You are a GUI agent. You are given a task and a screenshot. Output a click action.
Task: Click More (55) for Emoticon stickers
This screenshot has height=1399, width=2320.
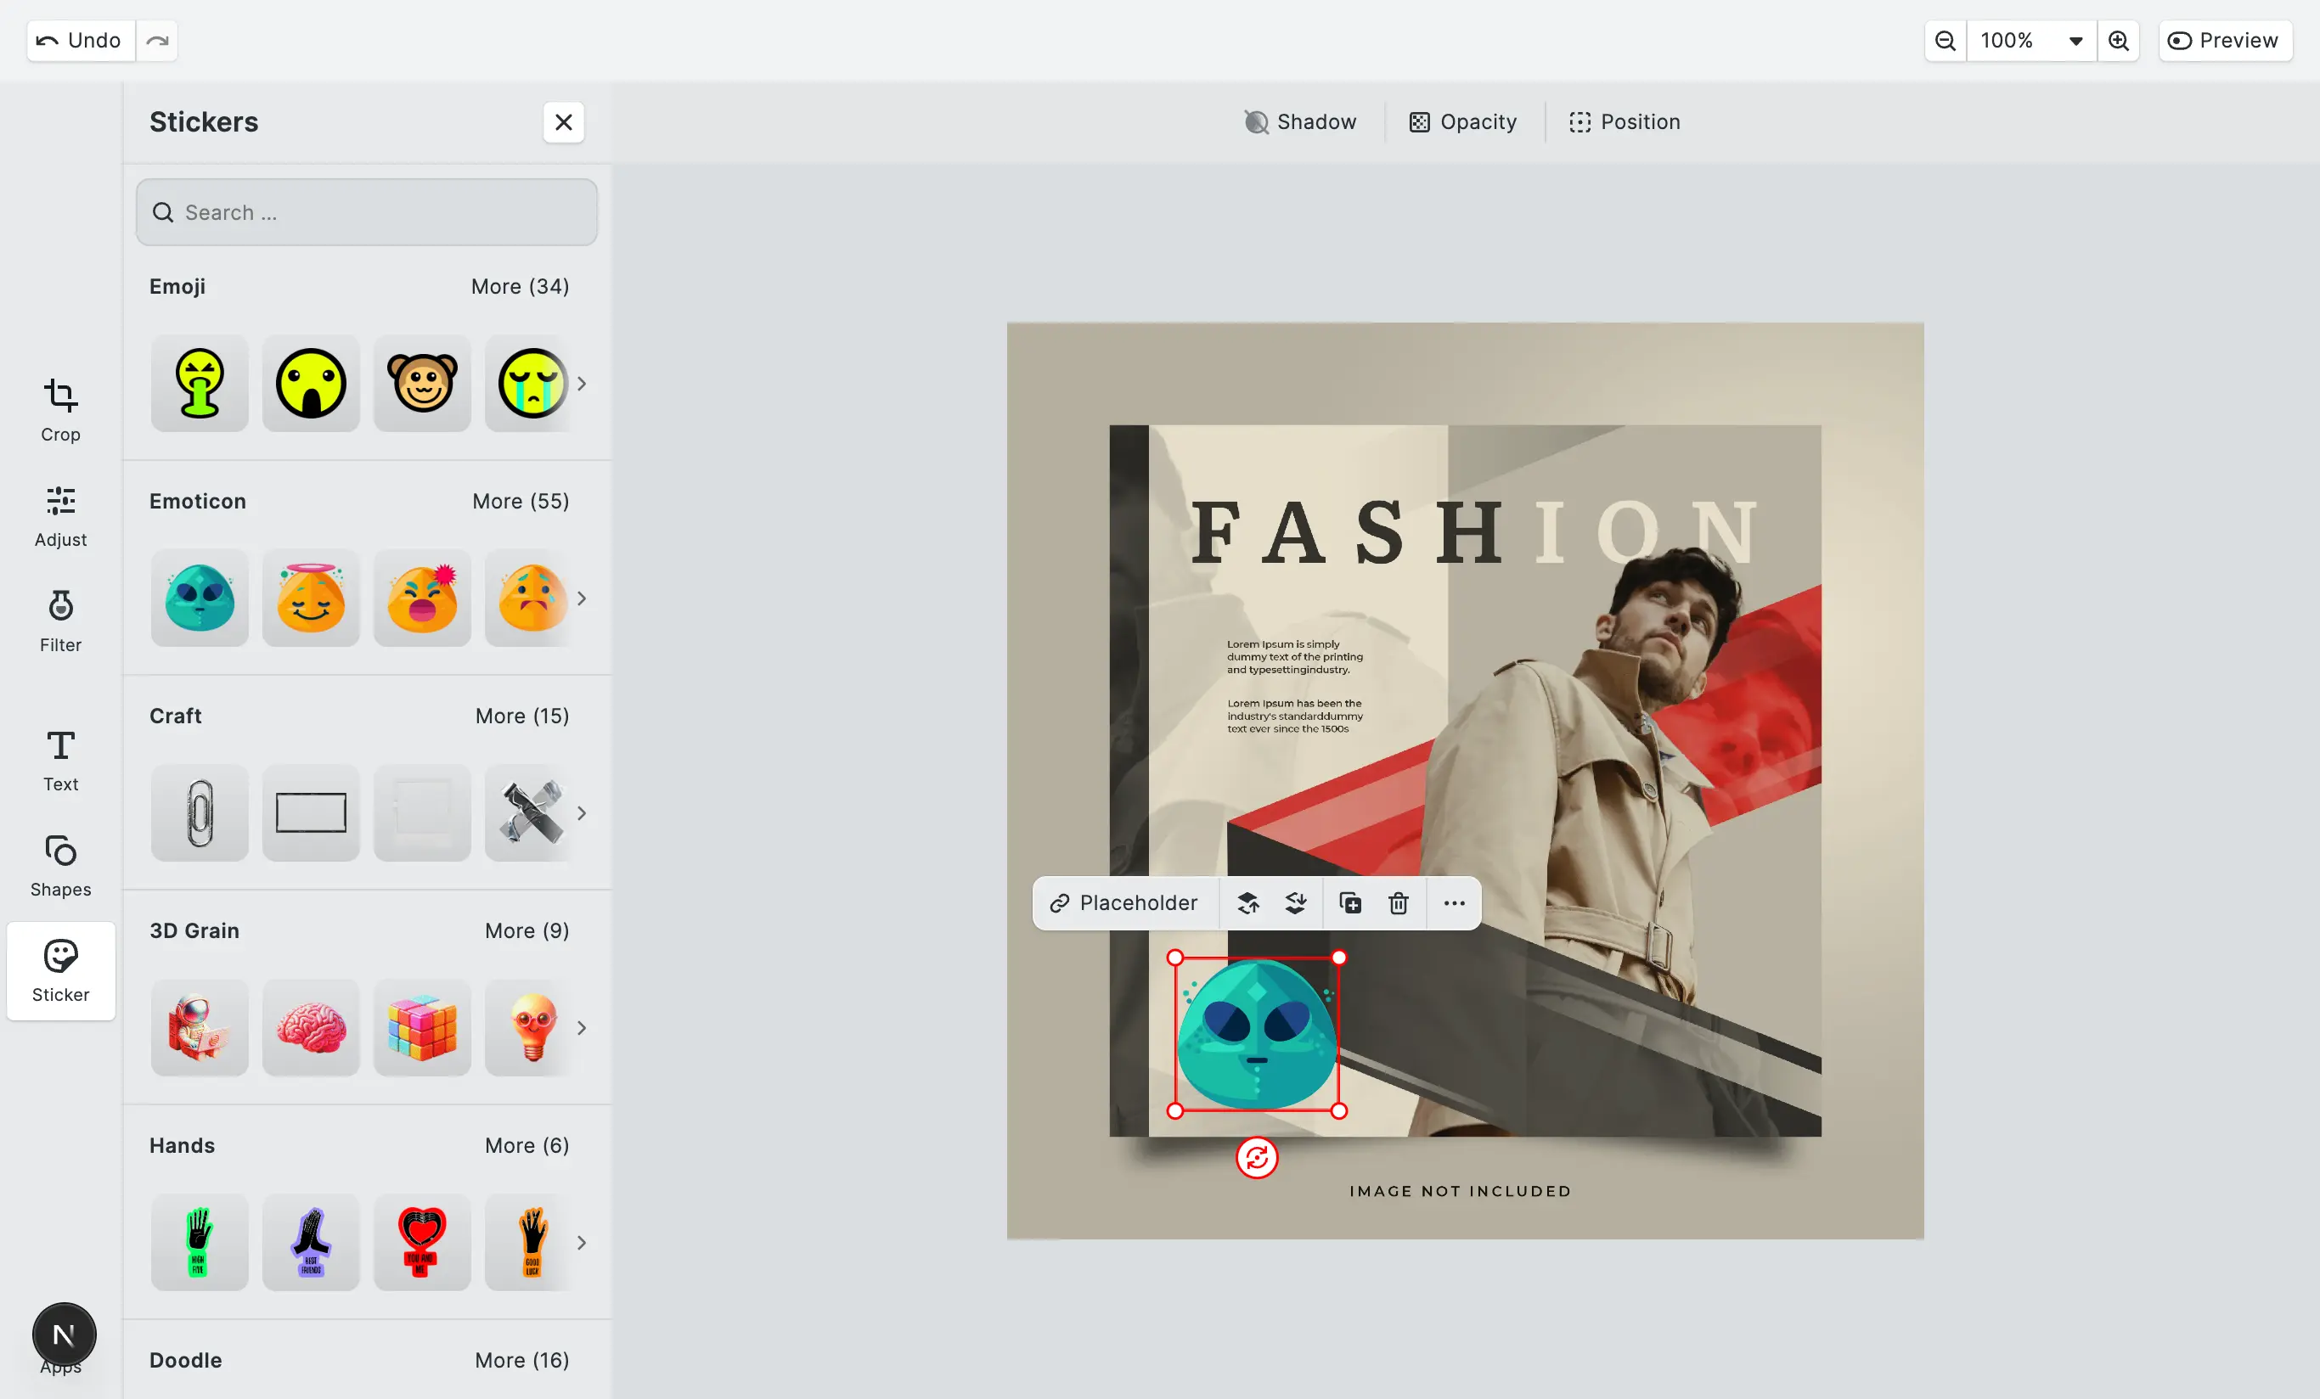521,501
